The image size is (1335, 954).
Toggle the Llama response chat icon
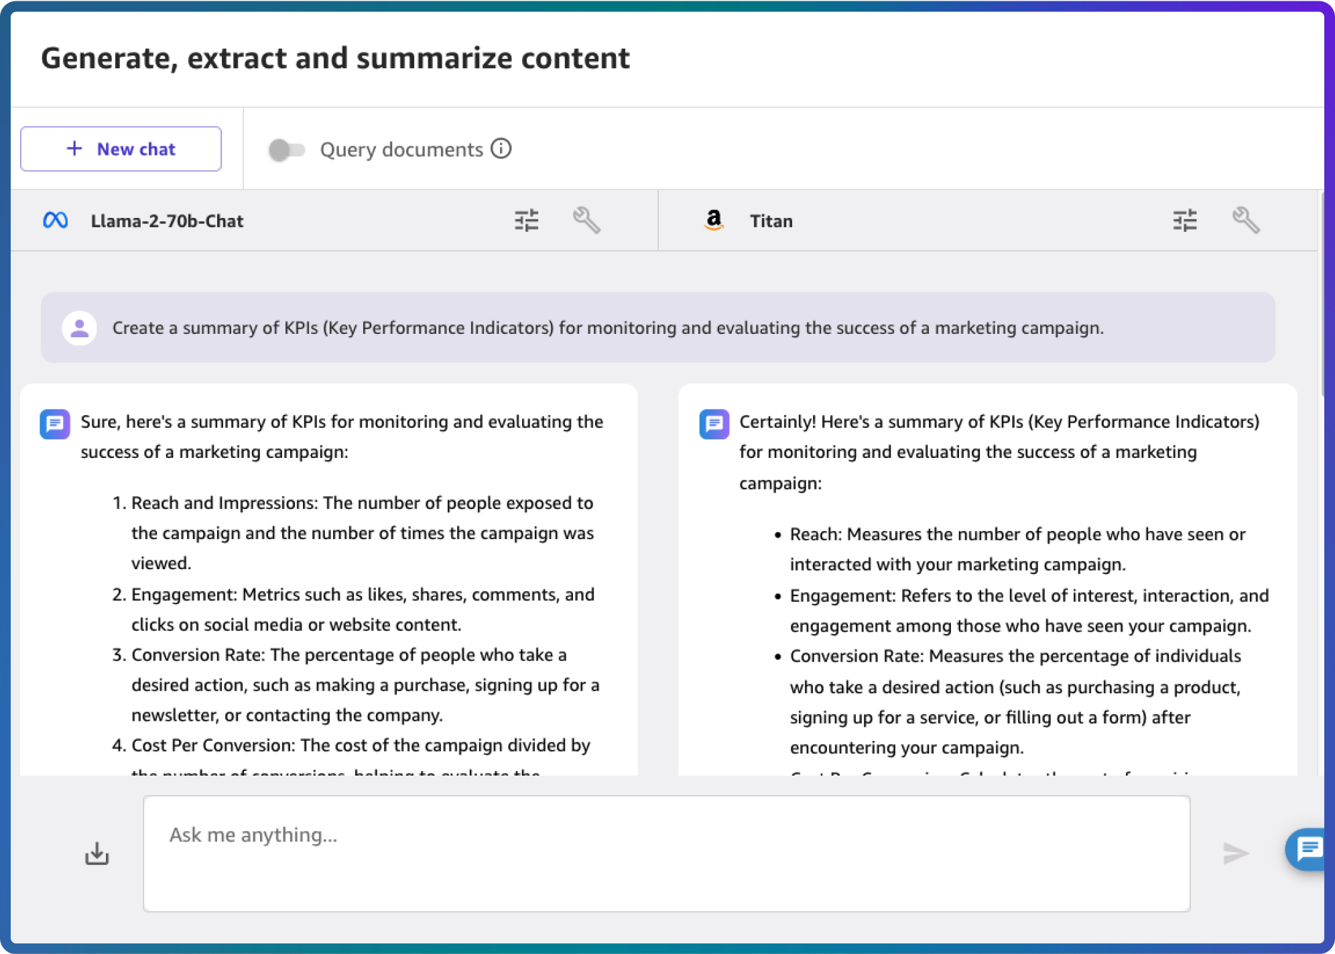pos(56,424)
